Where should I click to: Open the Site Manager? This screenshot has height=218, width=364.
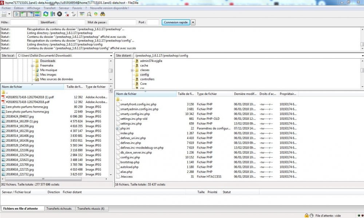tap(4, 14)
